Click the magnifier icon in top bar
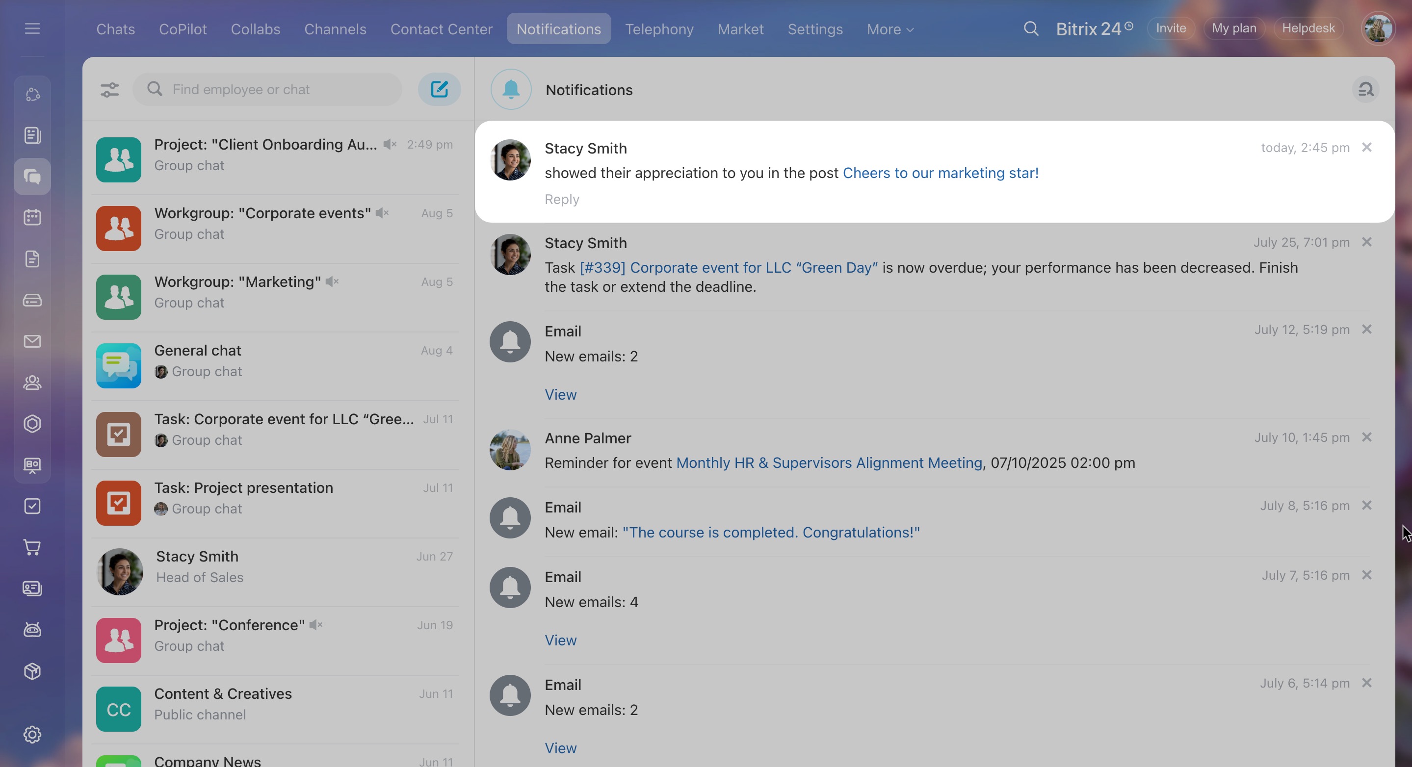The image size is (1412, 767). point(1030,28)
